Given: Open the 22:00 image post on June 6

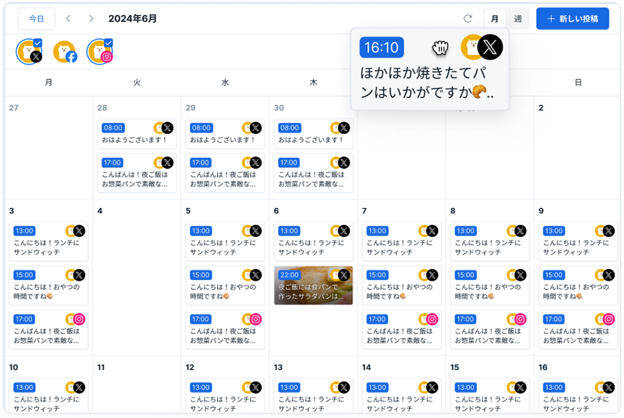Looking at the screenshot, I should pos(313,285).
